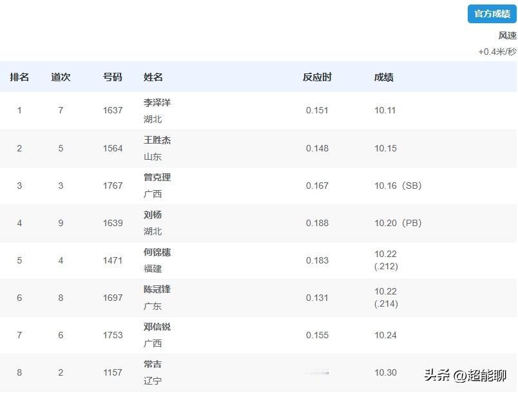Click the (.212) tiebreak value
518x393 pixels.
tap(386, 266)
